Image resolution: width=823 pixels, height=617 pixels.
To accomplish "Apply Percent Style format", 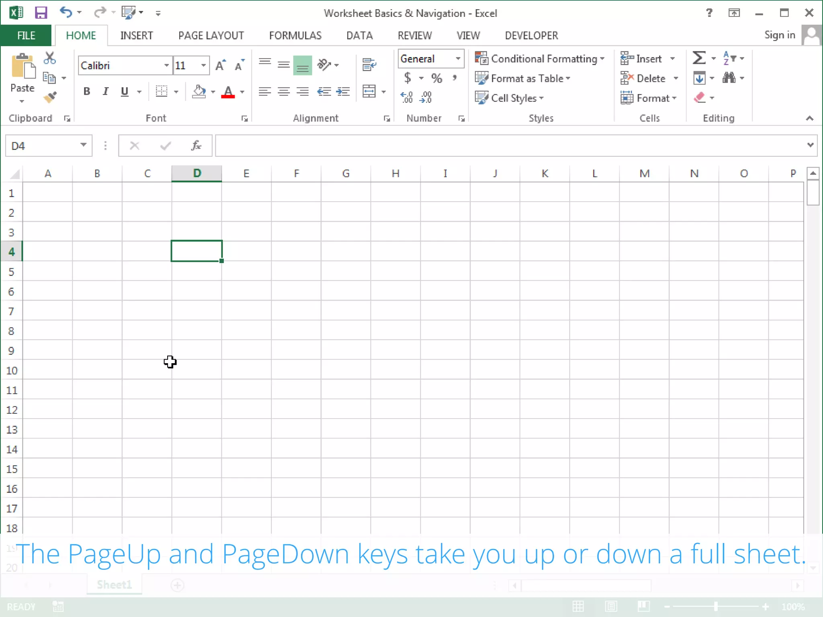I will pos(436,78).
